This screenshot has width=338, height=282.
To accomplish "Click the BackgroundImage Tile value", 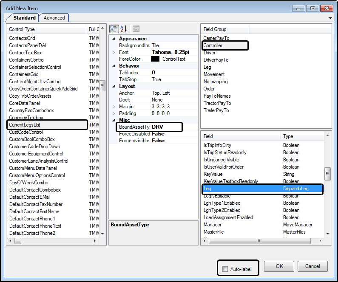I will click(174, 45).
